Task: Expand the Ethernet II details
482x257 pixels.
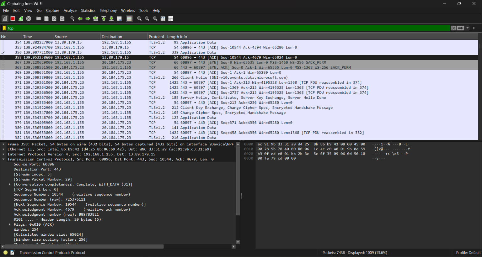Action: click(x=3, y=149)
